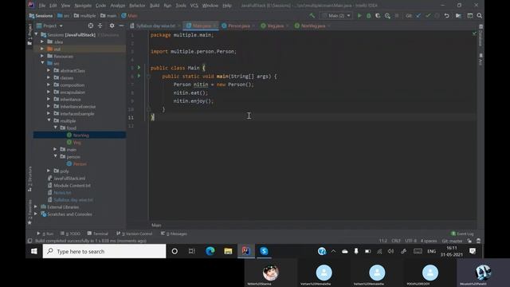This screenshot has height=287, width=510.
Task: Open Skype from taskbar
Action: pyautogui.click(x=264, y=251)
